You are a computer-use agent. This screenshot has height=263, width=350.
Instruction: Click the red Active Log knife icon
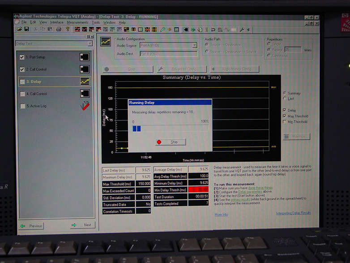click(85, 105)
